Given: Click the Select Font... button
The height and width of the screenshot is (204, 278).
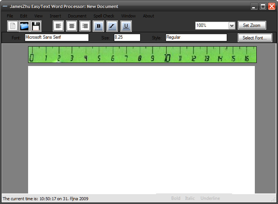Looking at the screenshot, I should click(x=255, y=38).
